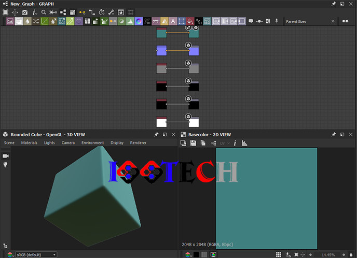
Task: Open 3D view color layers dropdown
Action: pyautogui.click(x=10, y=254)
